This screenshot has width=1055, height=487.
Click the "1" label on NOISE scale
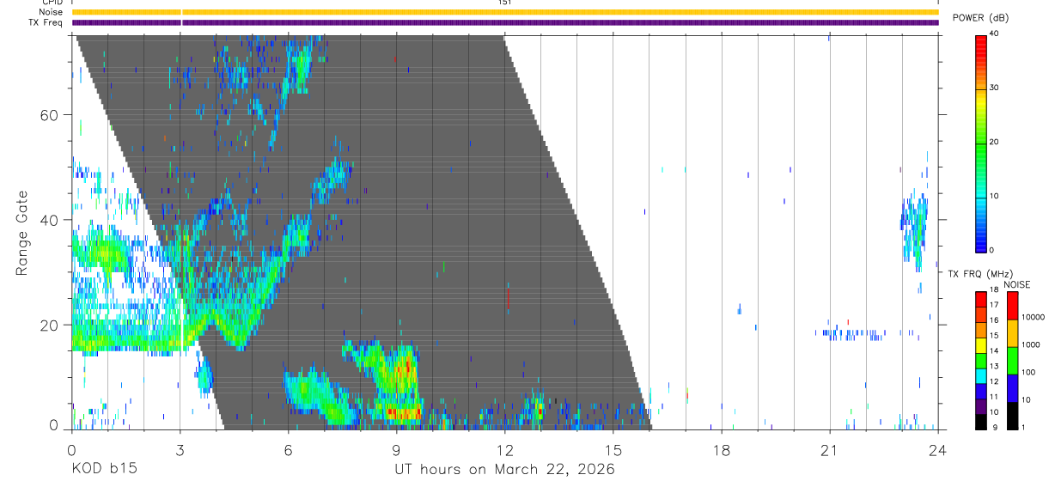pos(1024,427)
